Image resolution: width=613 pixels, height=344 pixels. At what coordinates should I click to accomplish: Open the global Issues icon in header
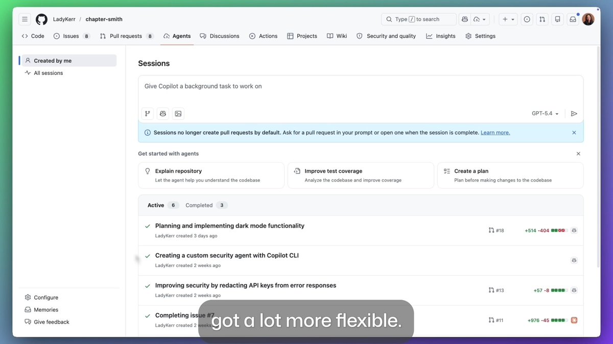point(527,19)
